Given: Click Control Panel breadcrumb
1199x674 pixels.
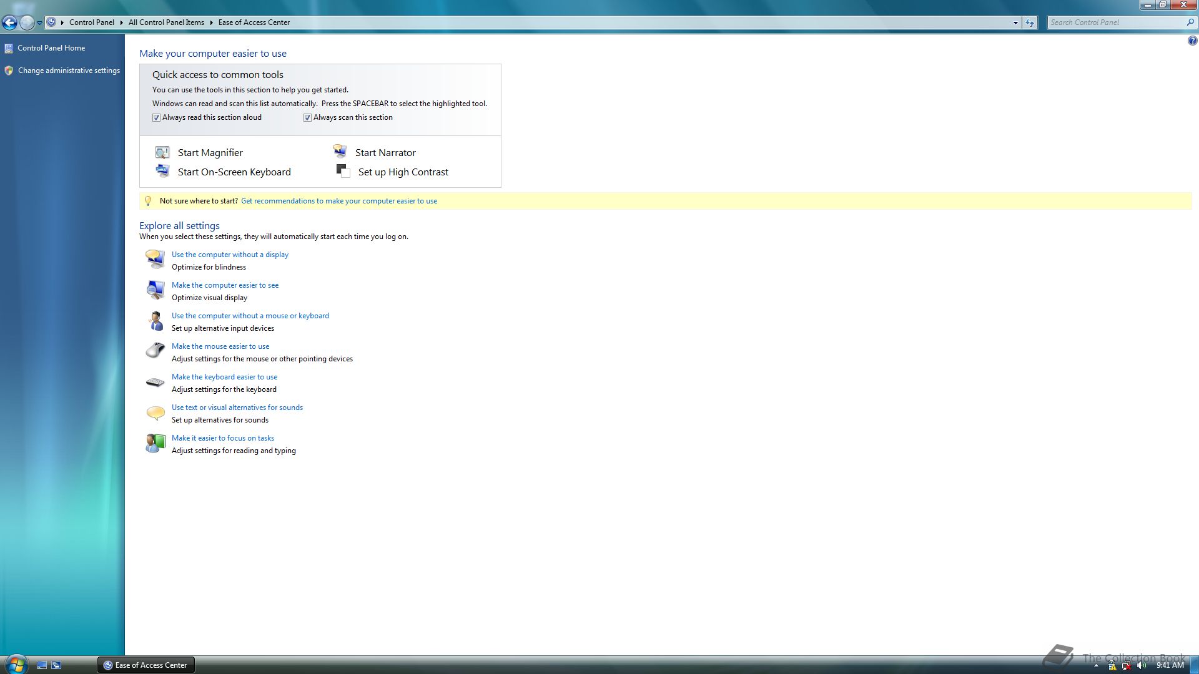Looking at the screenshot, I should tap(92, 22).
